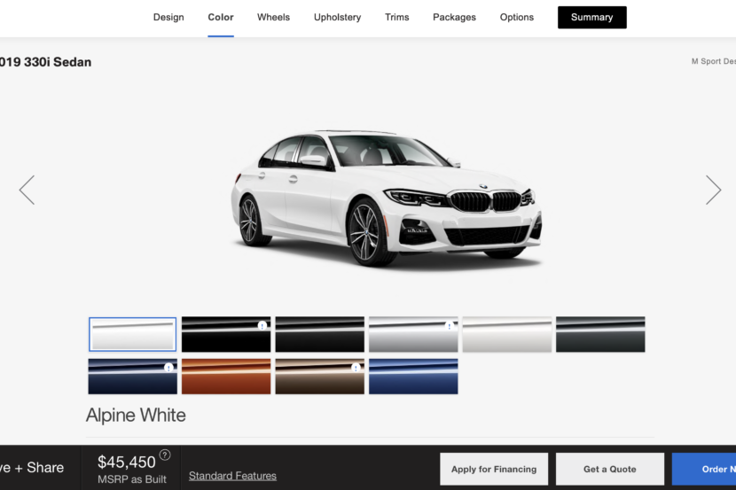Click the 2019 330i Sedan heading
The height and width of the screenshot is (490, 736).
click(45, 62)
